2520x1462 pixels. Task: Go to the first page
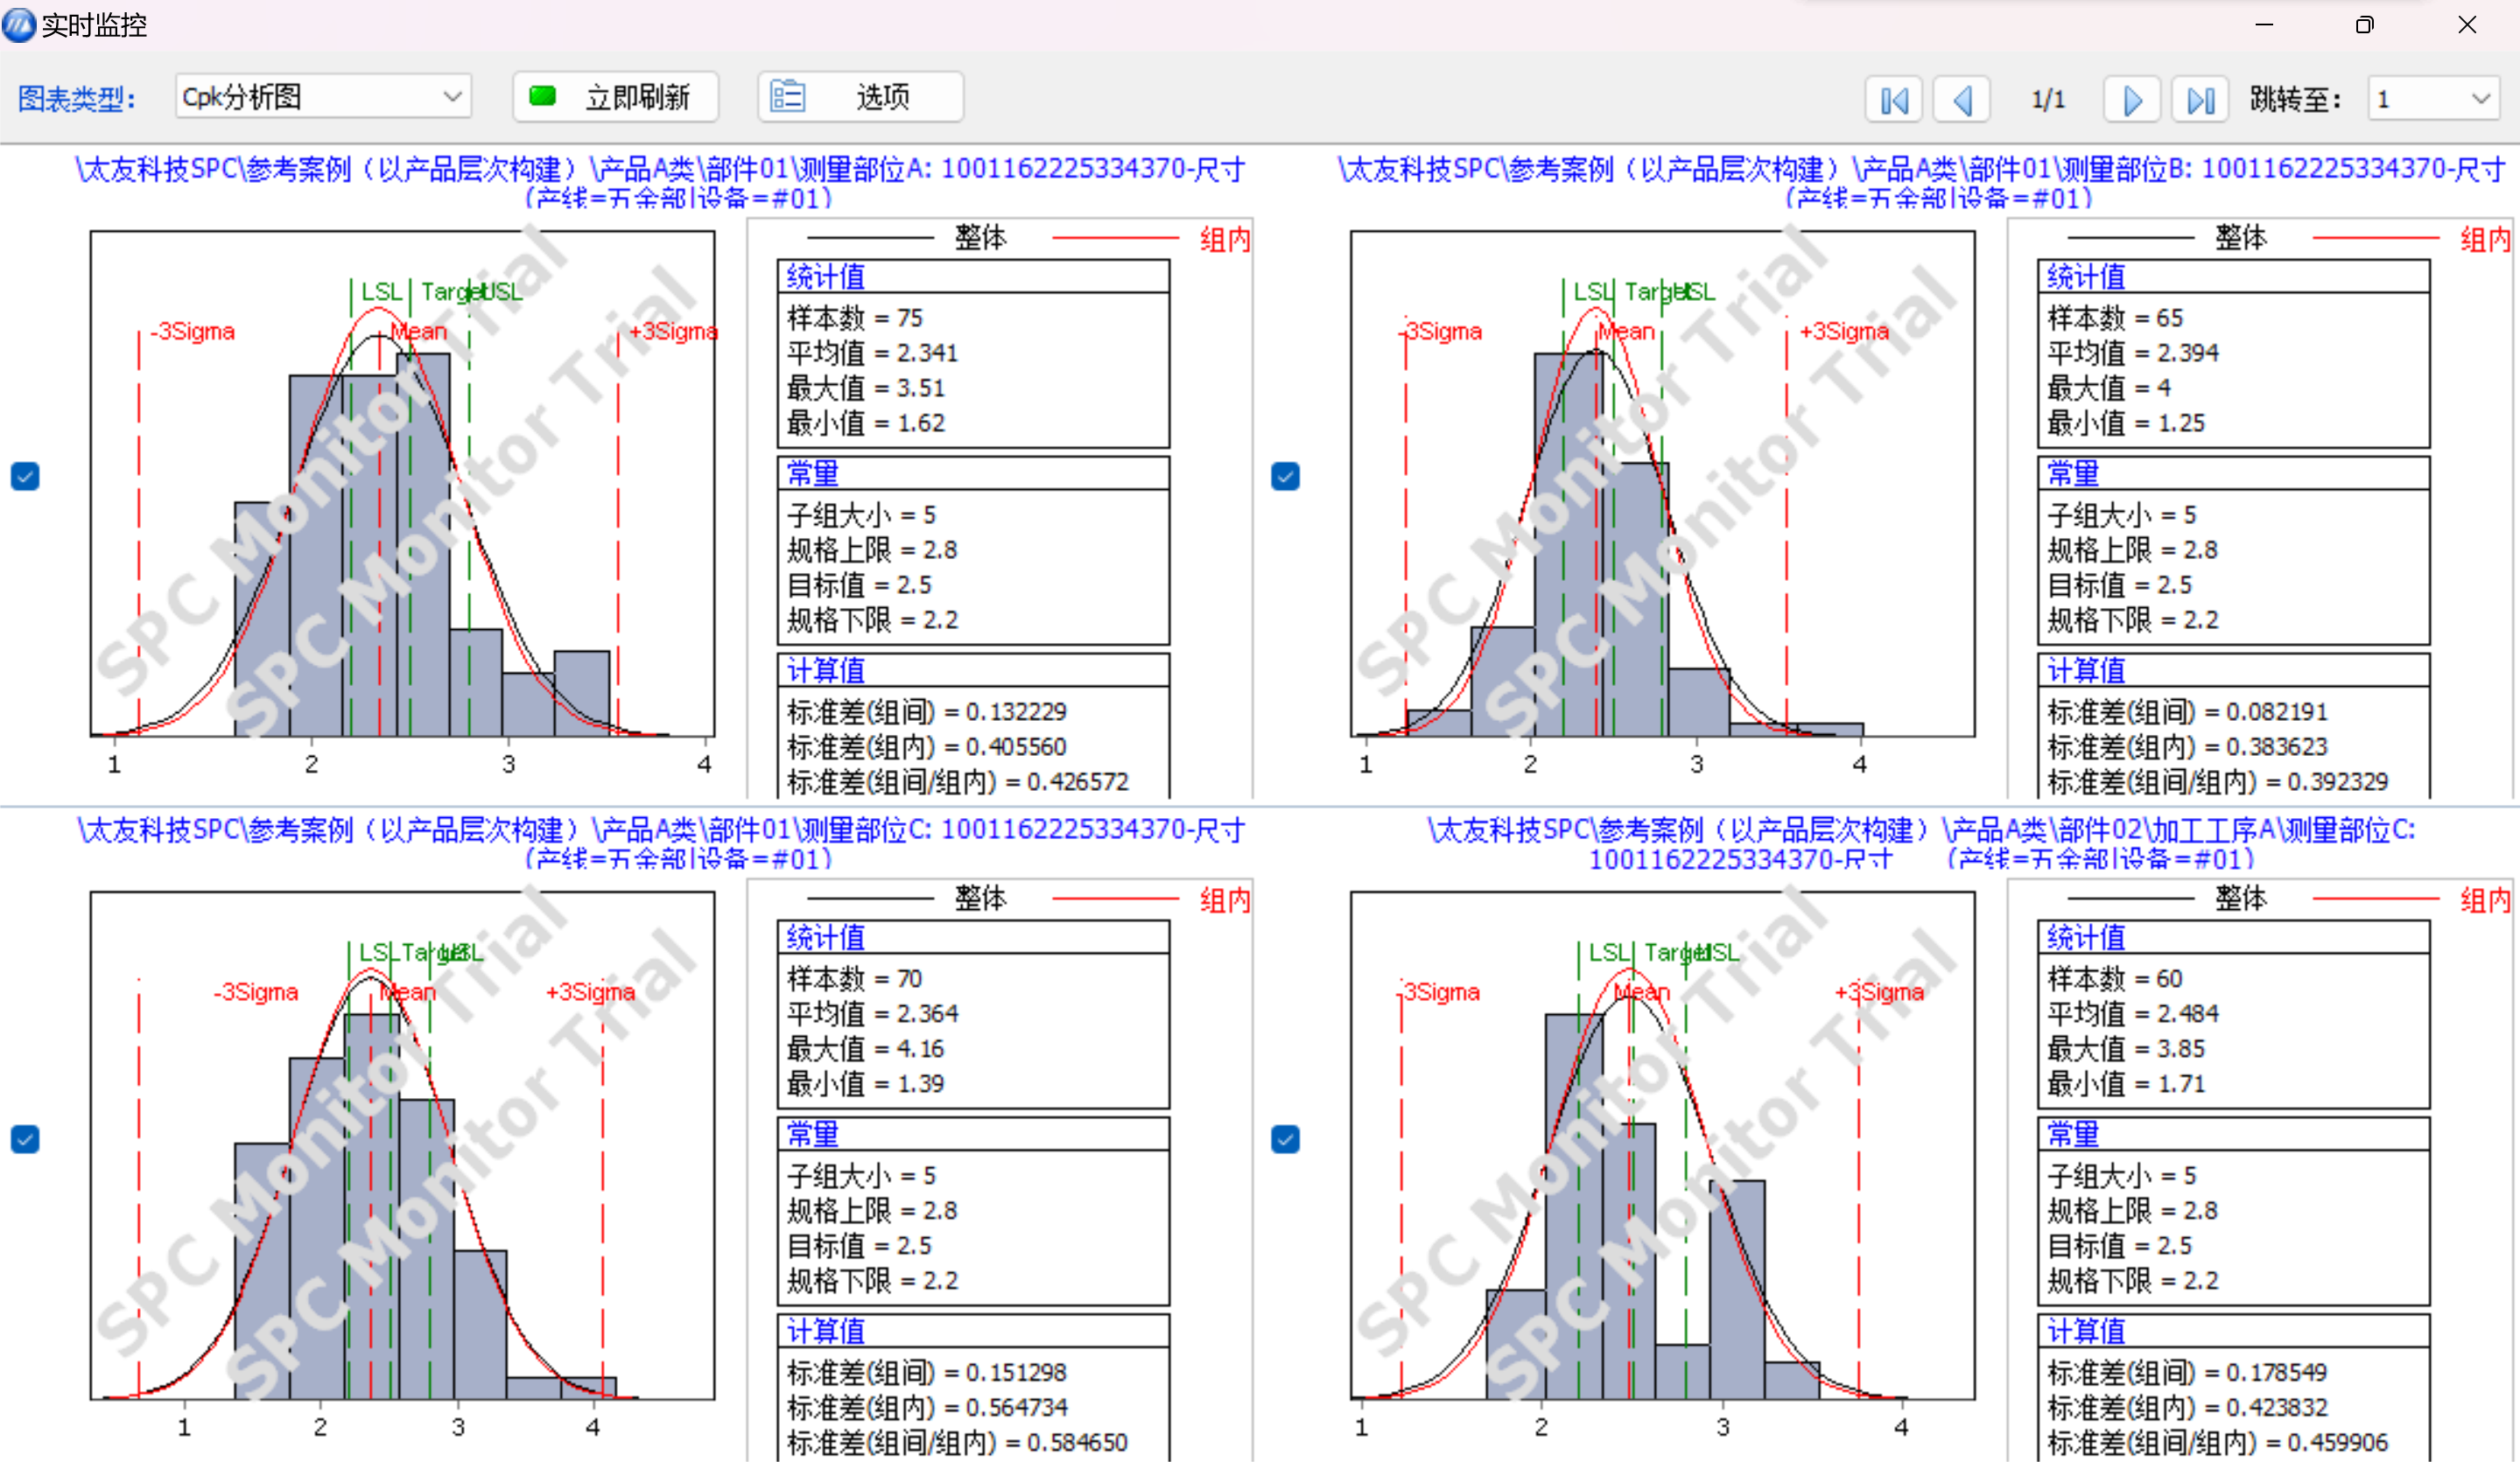click(1893, 100)
